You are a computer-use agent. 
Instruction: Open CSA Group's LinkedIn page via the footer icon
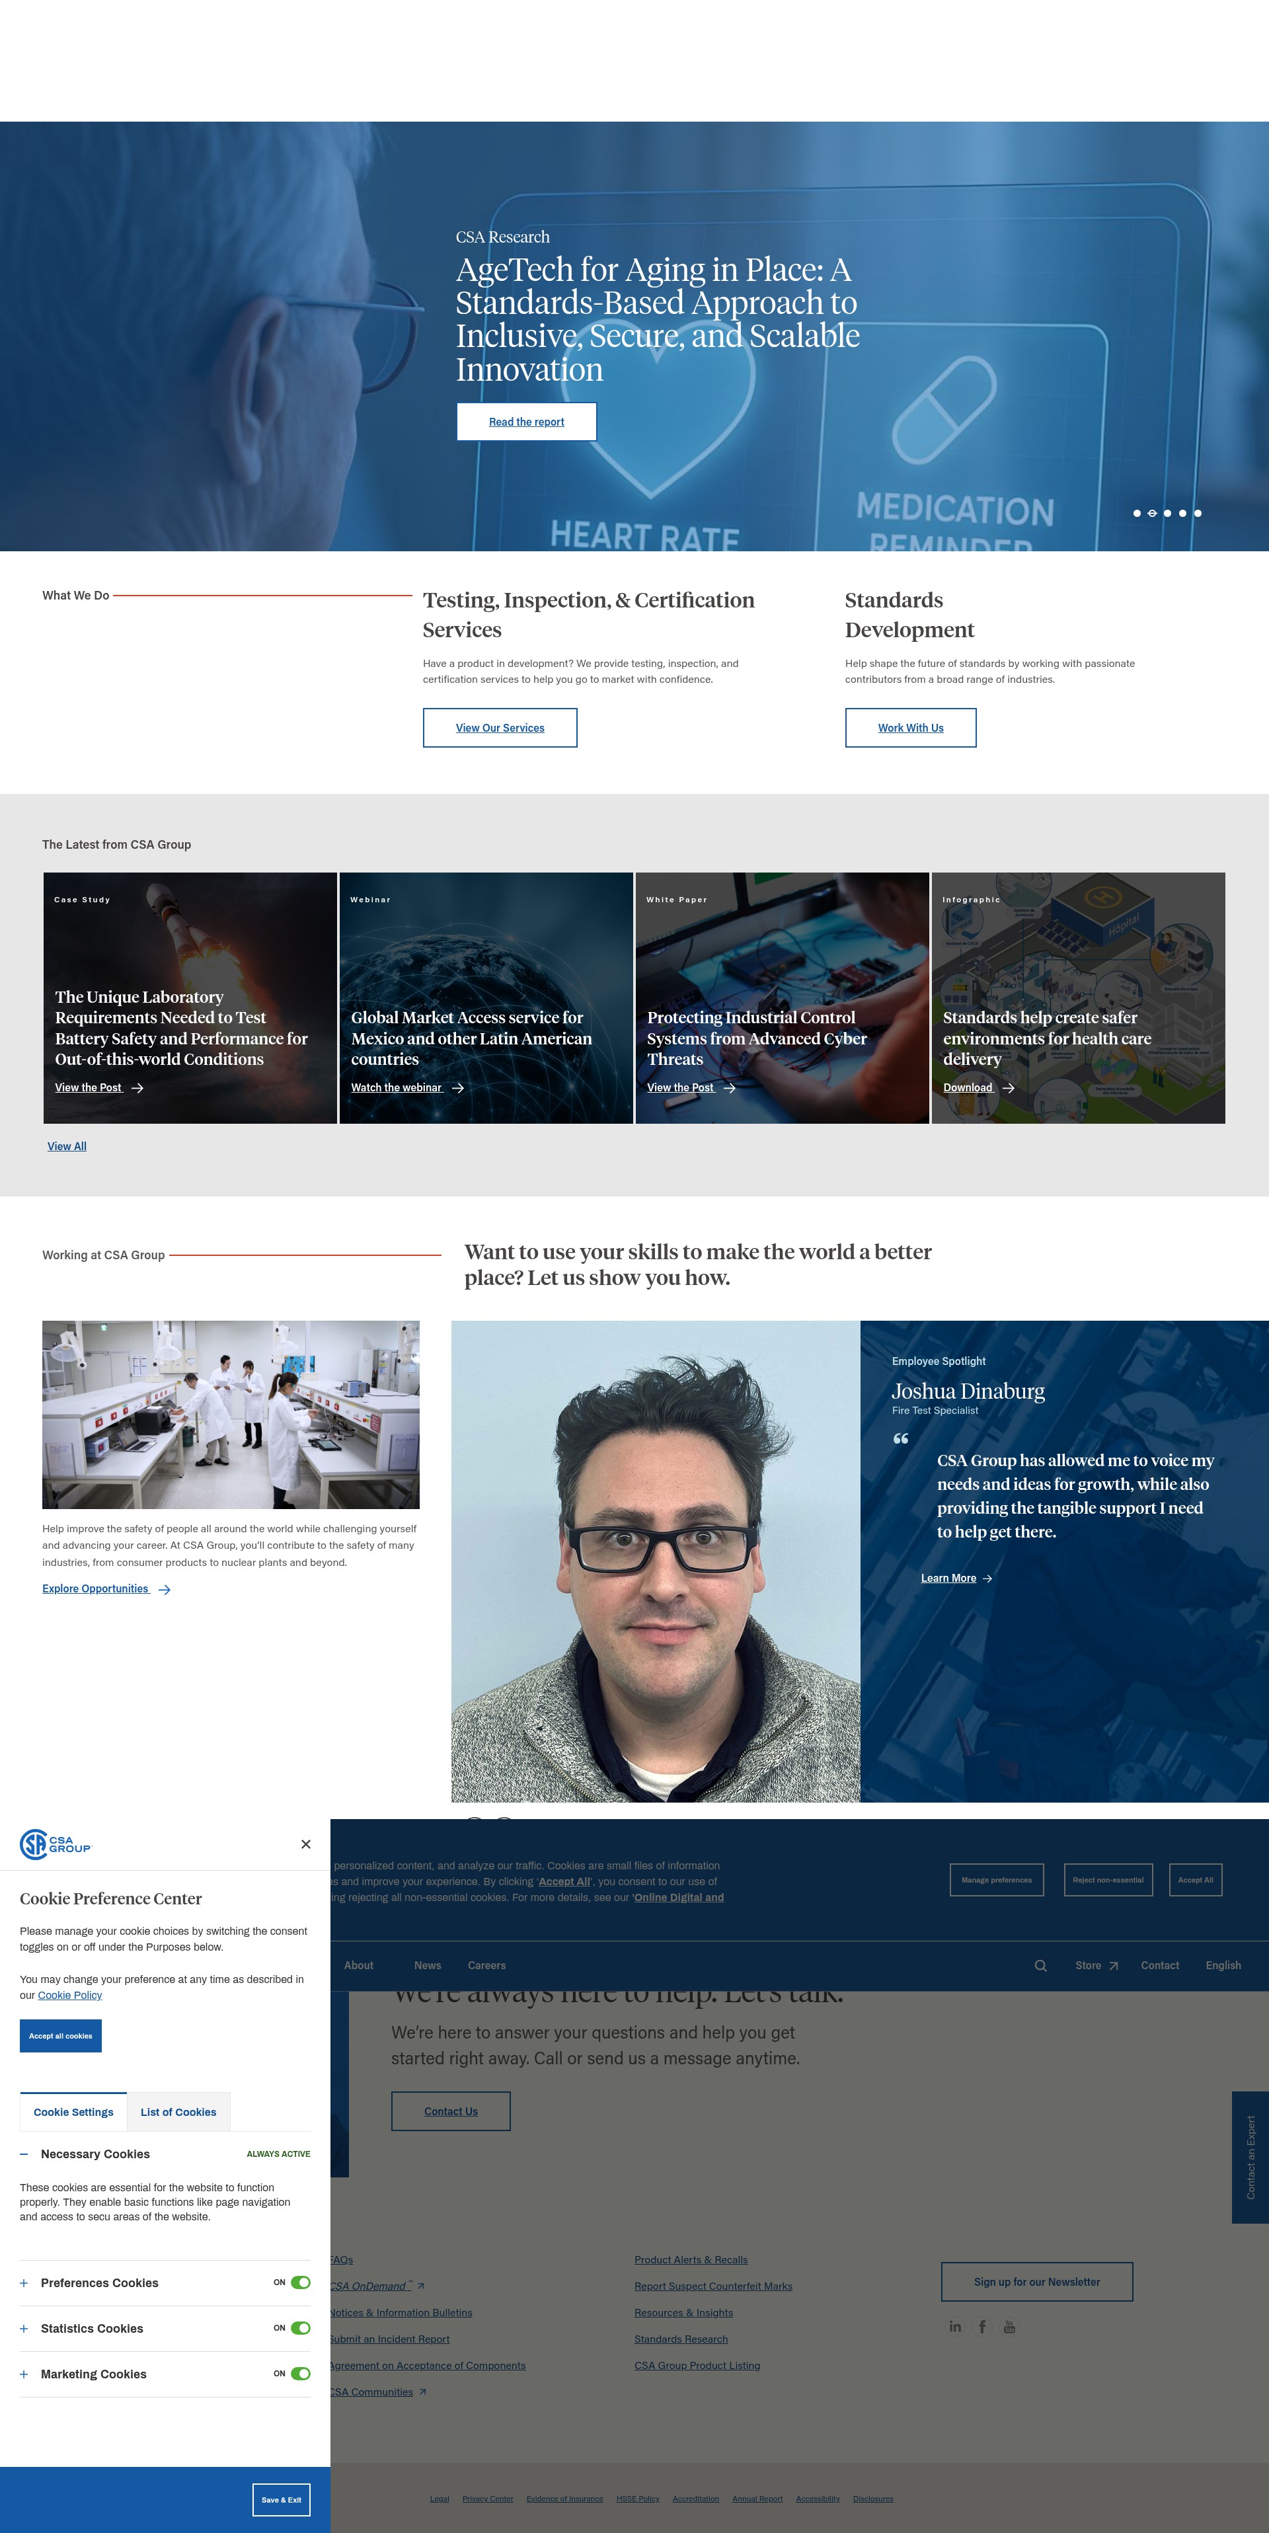coord(954,2327)
